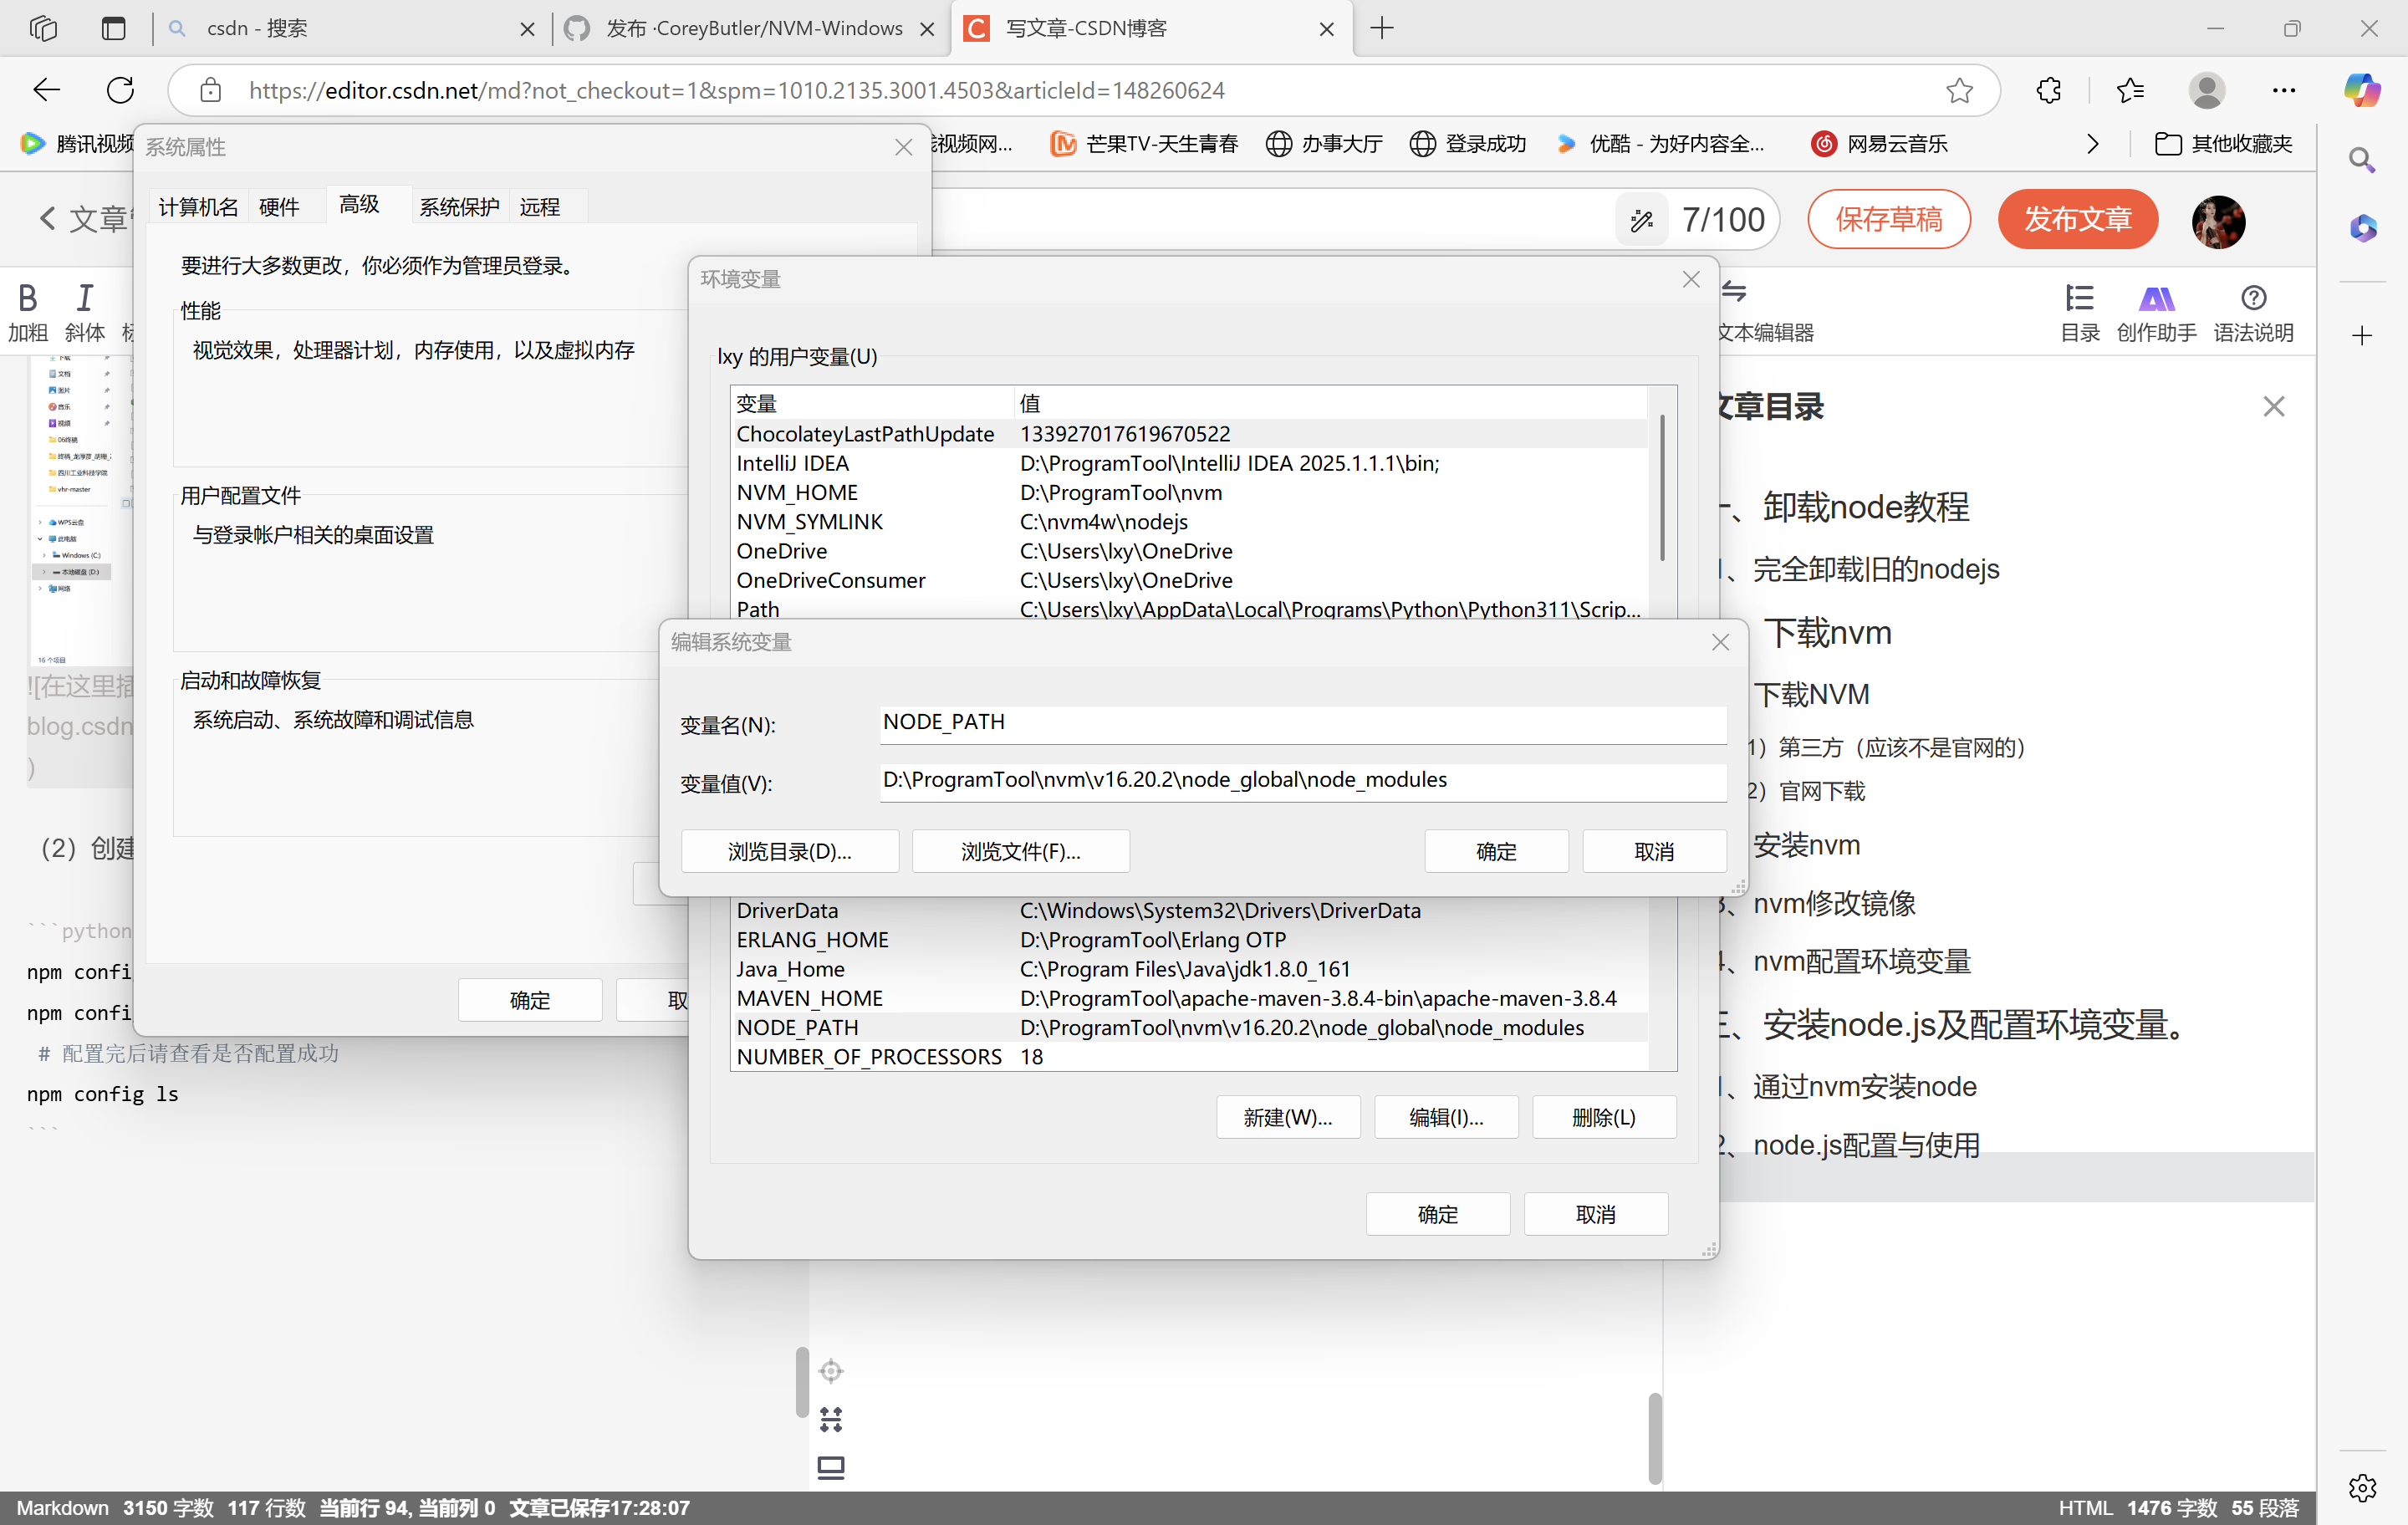Click the user variables list scrollbar
The width and height of the screenshot is (2408, 1525).
[x=1662, y=490]
